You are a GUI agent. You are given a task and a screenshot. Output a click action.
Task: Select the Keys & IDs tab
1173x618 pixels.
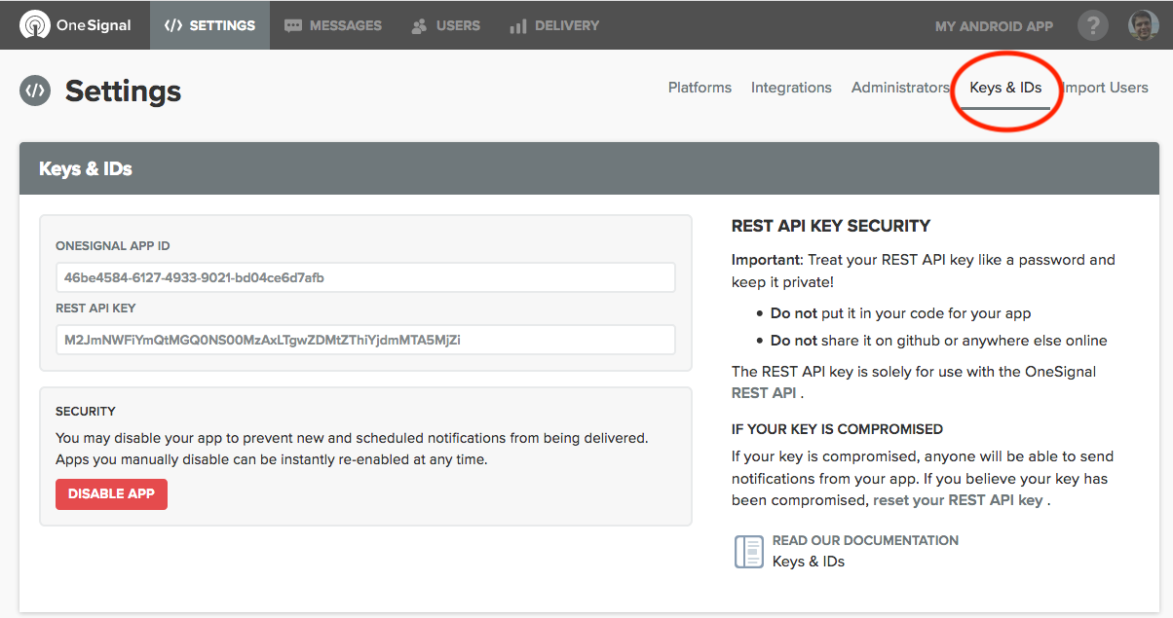coord(1005,88)
